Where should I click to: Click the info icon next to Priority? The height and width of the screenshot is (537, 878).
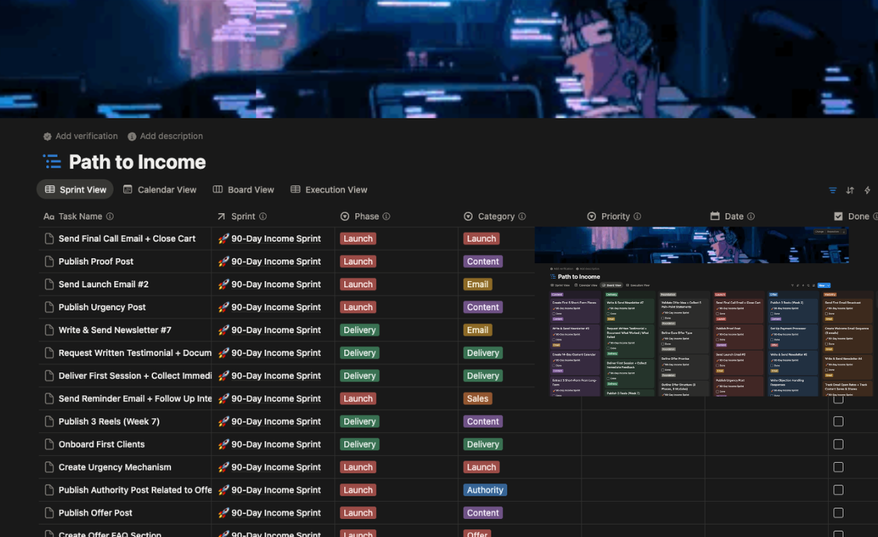638,216
